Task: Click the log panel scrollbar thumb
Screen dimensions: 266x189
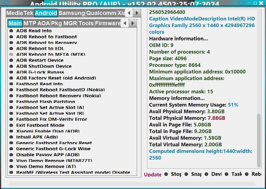Action: tap(259, 140)
